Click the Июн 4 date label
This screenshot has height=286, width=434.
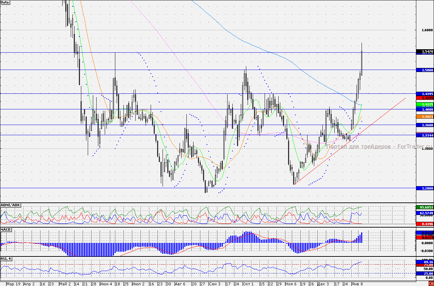[106, 284]
